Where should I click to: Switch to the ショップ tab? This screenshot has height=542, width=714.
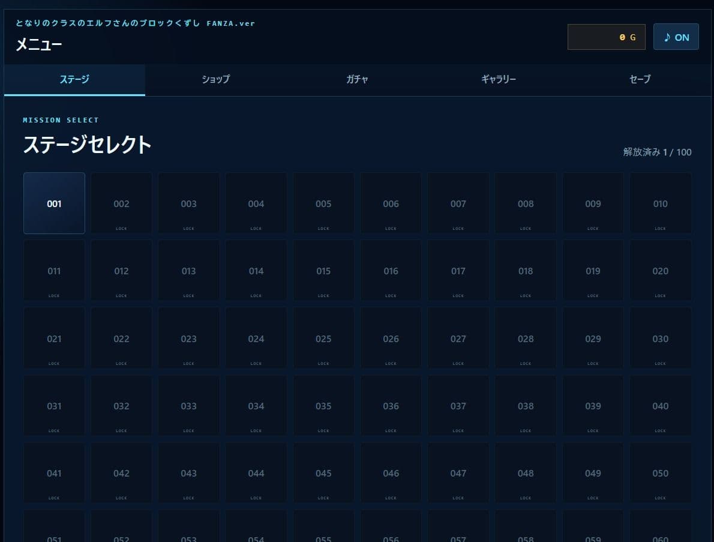point(216,80)
